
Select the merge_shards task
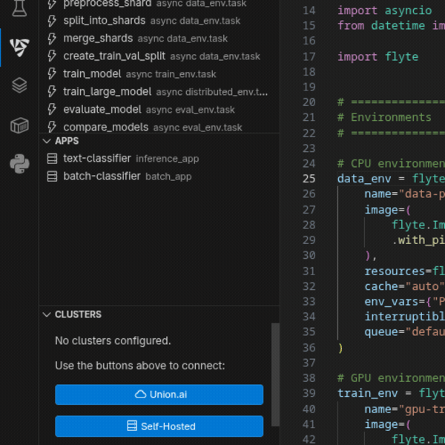tap(159, 39)
